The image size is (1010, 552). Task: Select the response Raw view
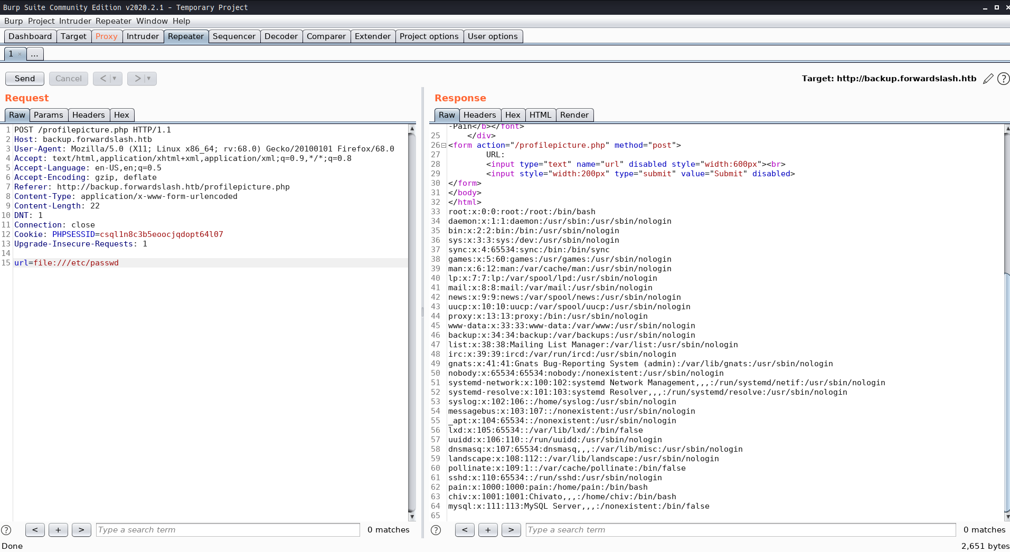[x=447, y=115]
